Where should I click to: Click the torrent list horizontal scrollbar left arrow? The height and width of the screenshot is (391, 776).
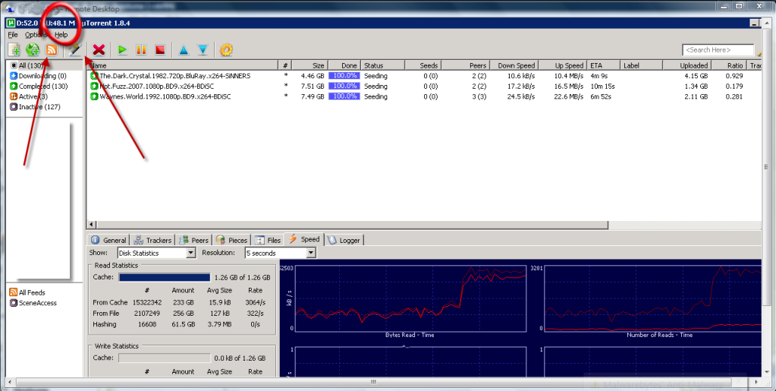(92, 225)
